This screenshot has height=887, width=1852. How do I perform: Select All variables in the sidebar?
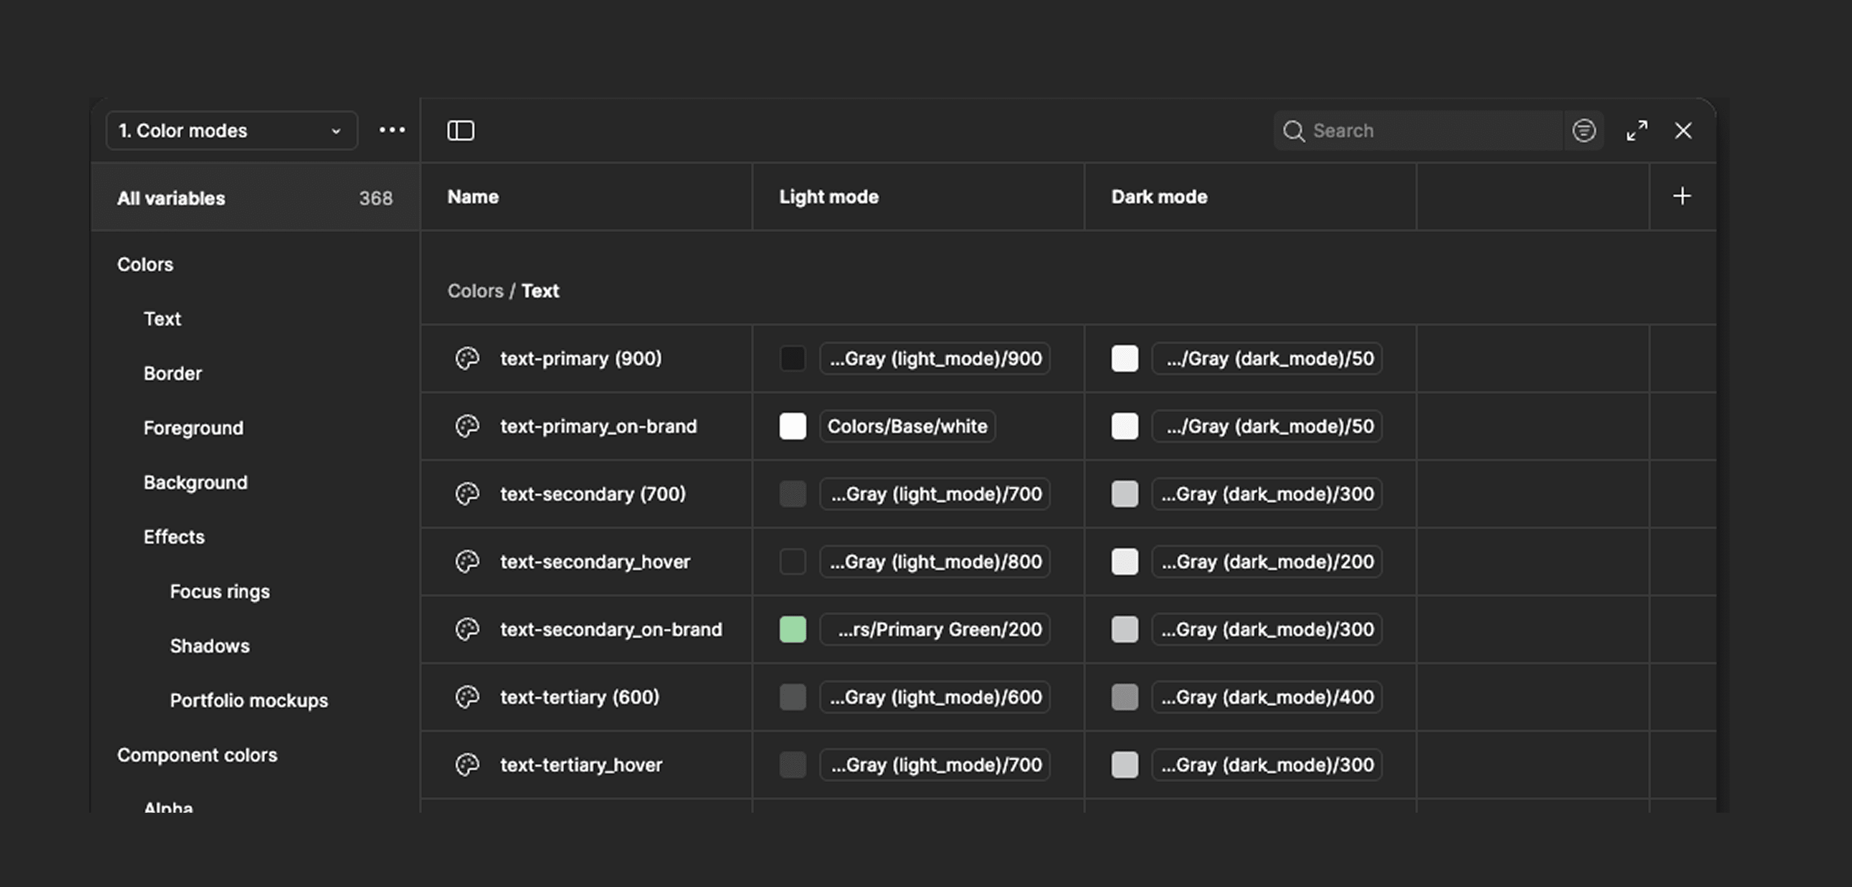coord(171,198)
